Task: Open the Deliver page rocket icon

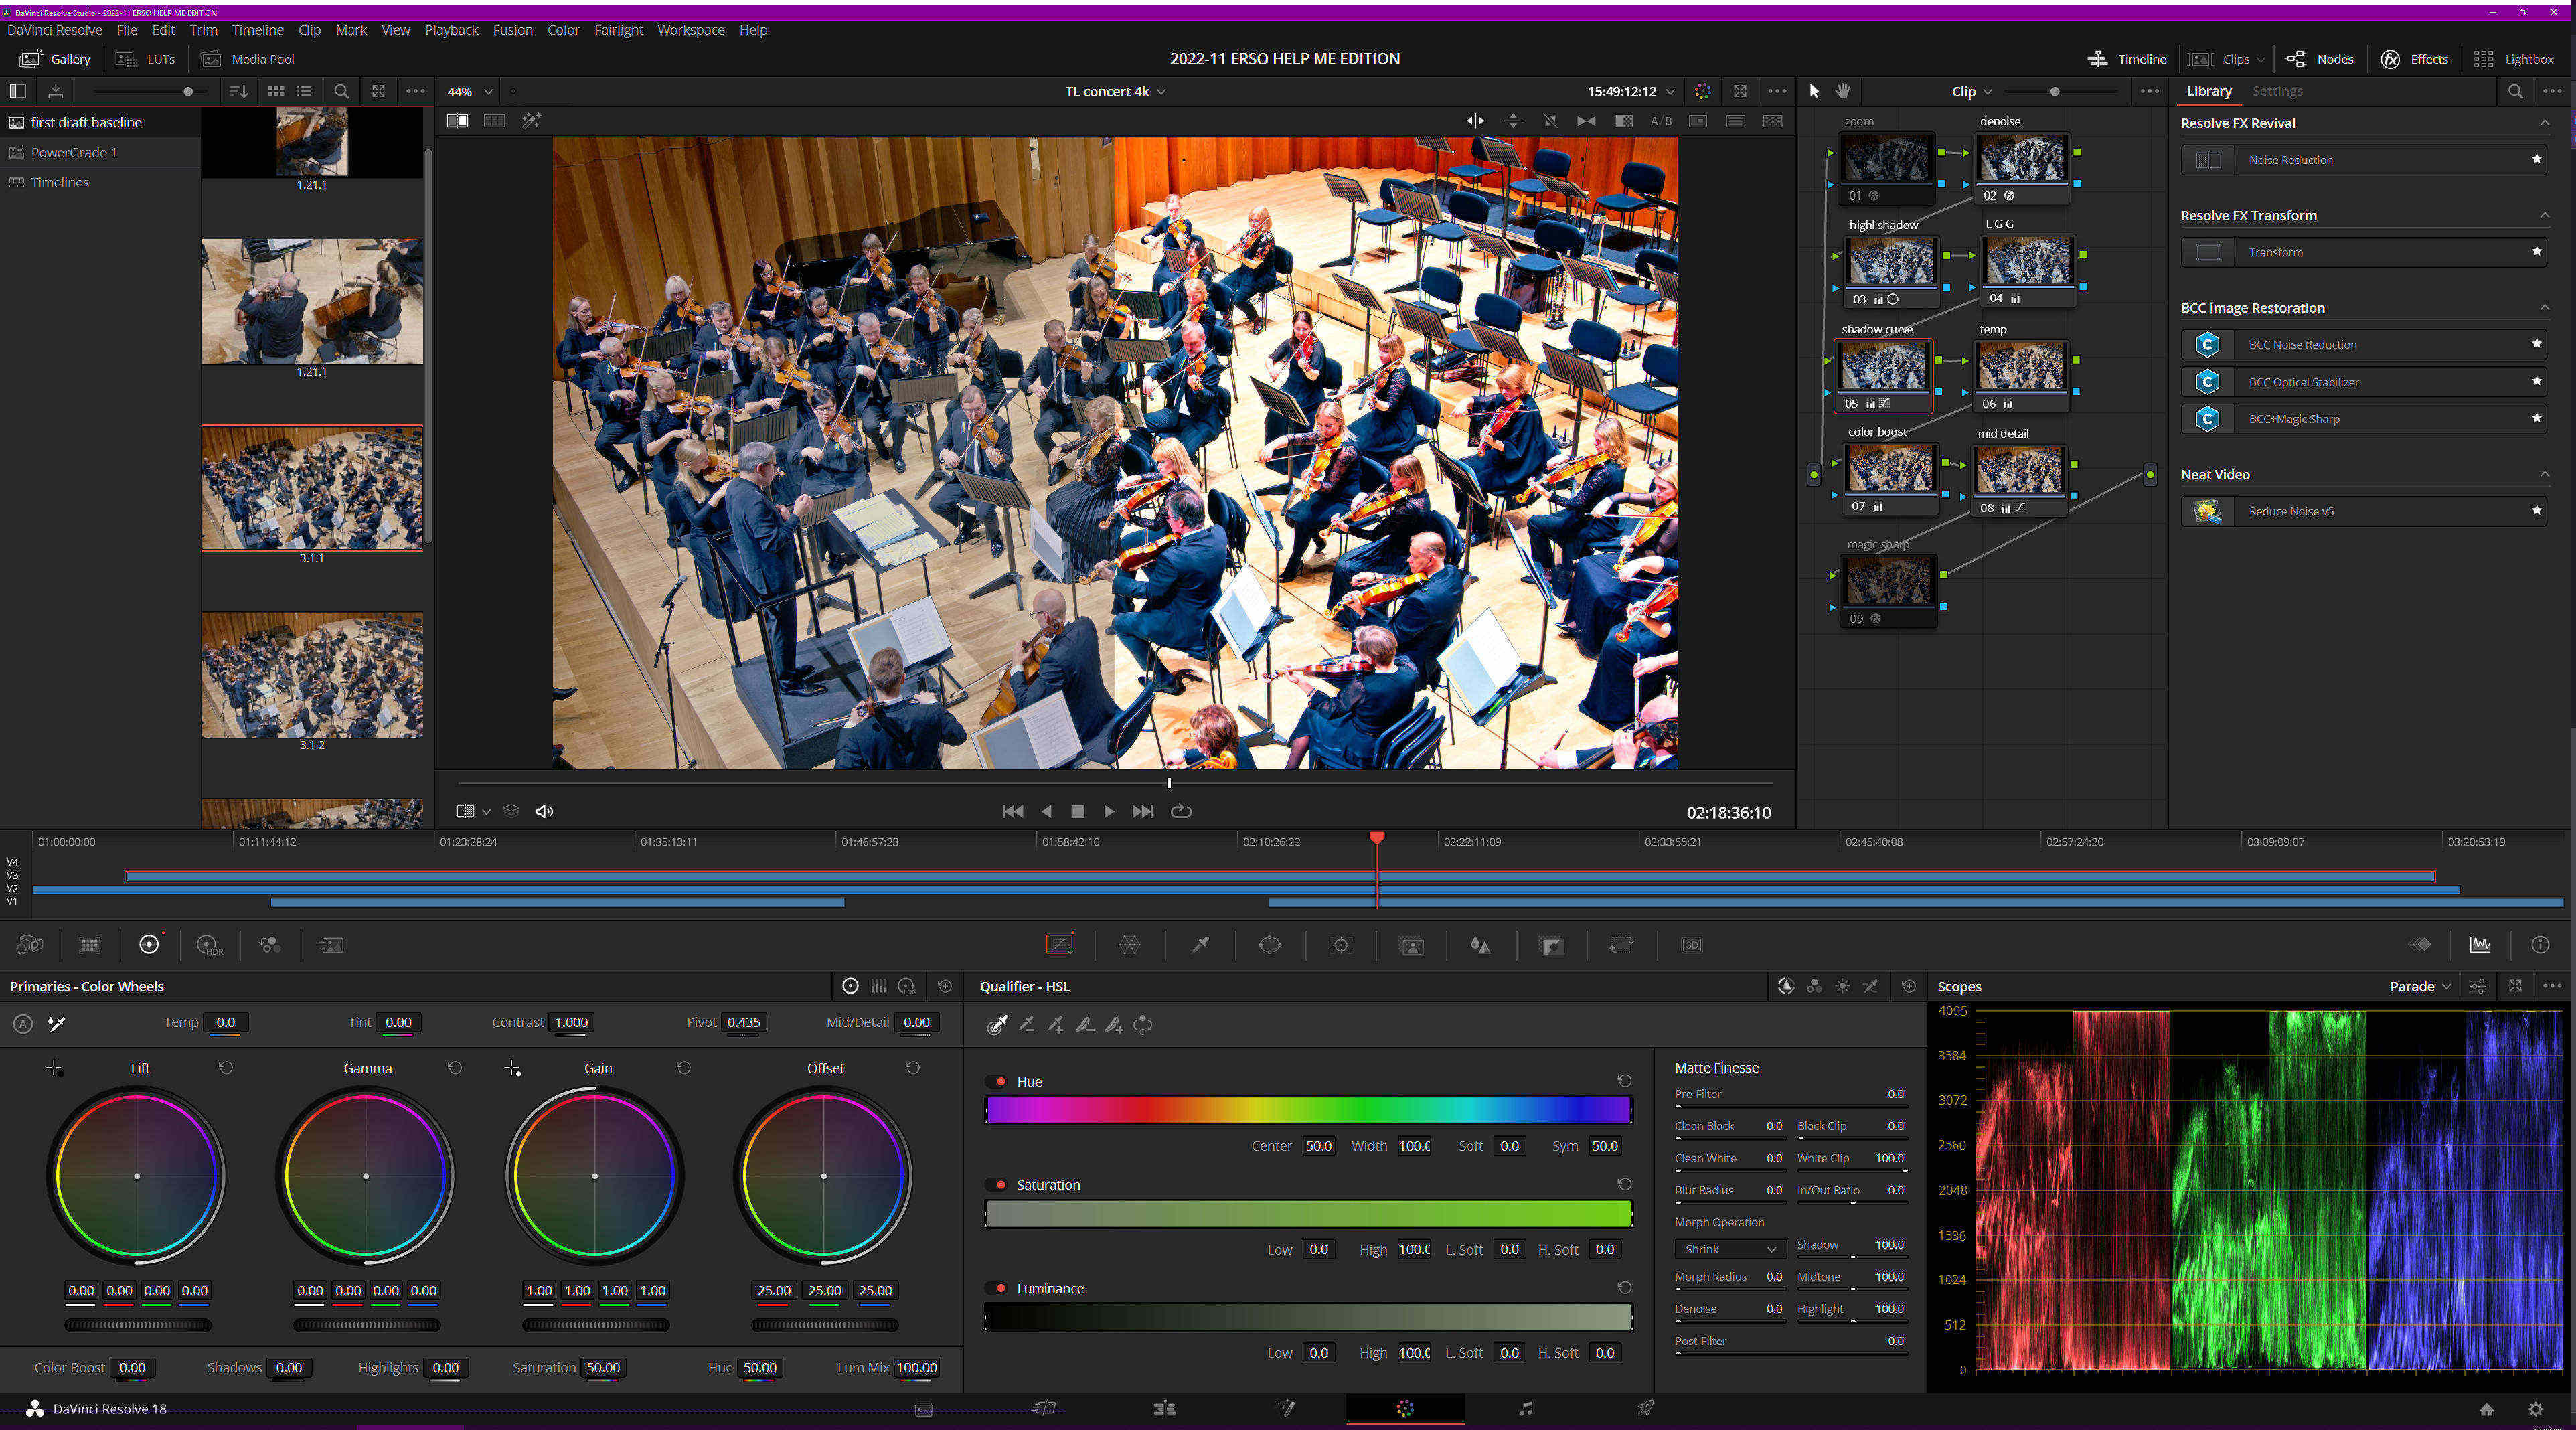Action: click(1645, 1408)
